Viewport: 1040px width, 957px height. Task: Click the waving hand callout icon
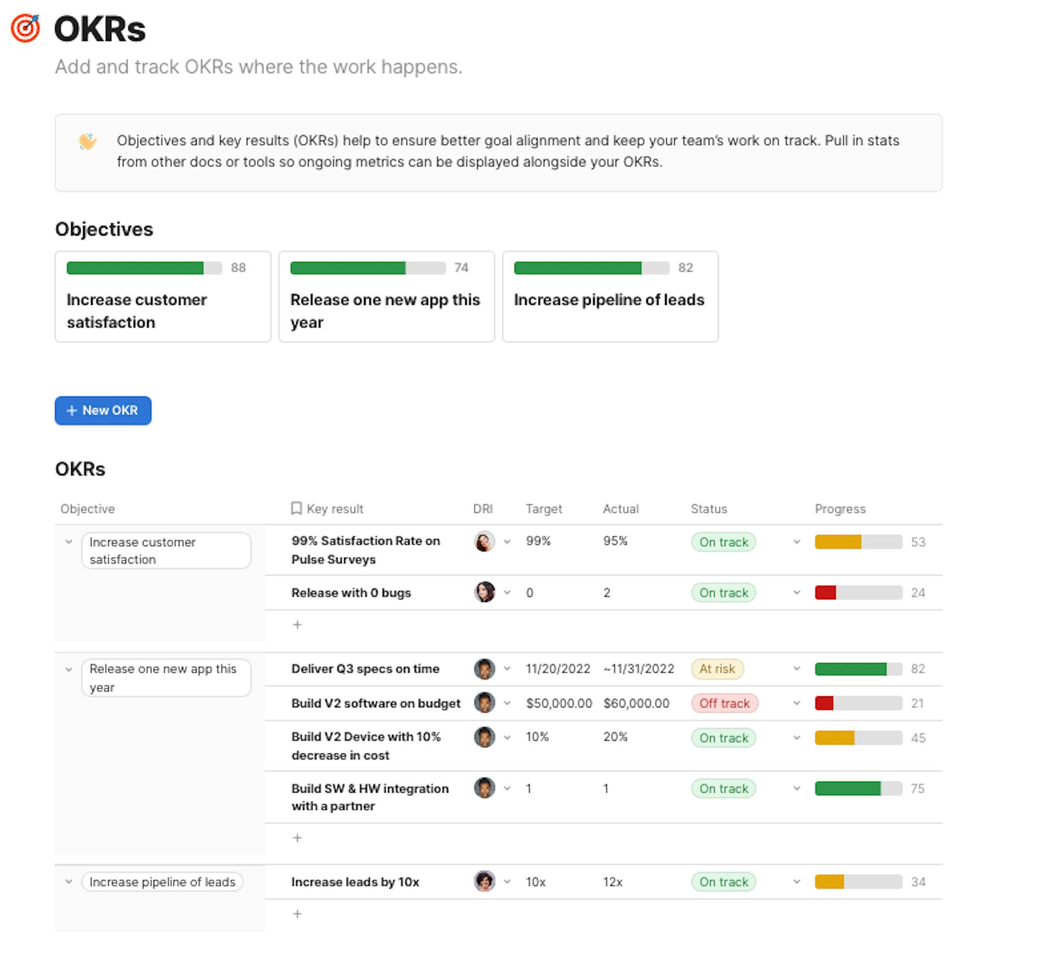click(x=87, y=141)
